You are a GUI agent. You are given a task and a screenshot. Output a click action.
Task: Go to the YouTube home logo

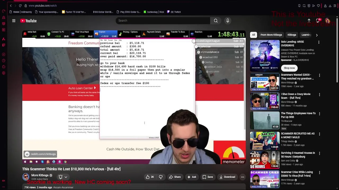[x=28, y=21]
